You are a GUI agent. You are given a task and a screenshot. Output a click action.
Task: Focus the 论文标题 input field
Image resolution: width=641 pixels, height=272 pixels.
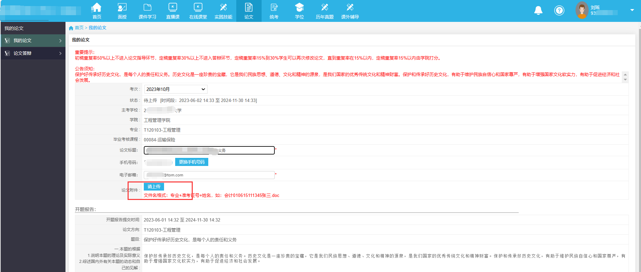209,150
